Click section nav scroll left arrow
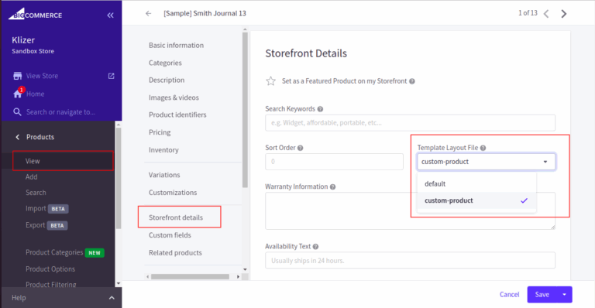The image size is (595, 308). (x=148, y=276)
